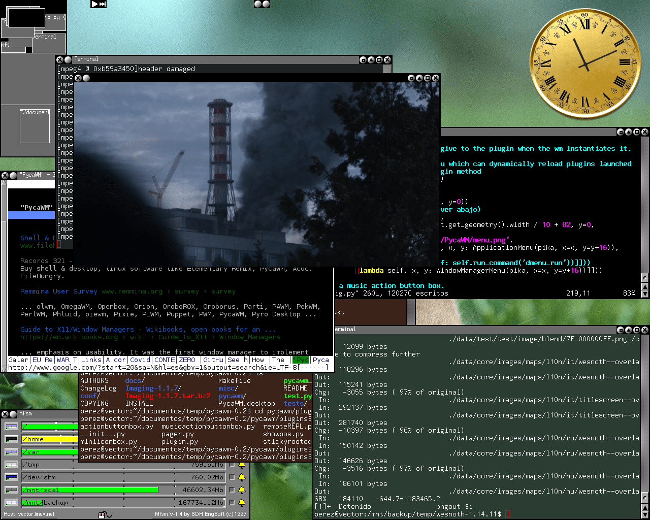Image resolution: width=650 pixels, height=520 pixels.
Task: Select the WAR T browser tab
Action: point(67,360)
